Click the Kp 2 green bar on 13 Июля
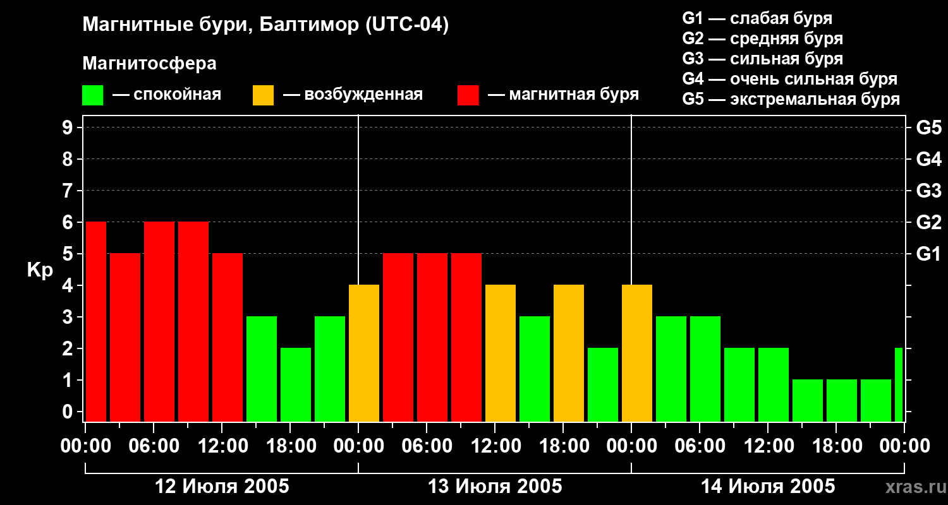The image size is (948, 505). [x=603, y=384]
